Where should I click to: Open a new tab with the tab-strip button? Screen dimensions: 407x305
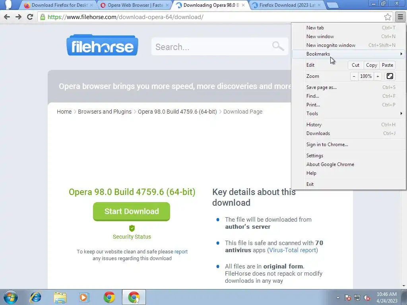(333, 5)
